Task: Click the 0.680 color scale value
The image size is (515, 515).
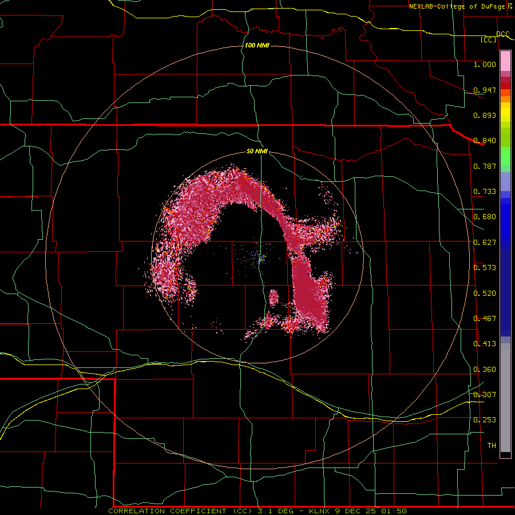Action: (x=485, y=217)
